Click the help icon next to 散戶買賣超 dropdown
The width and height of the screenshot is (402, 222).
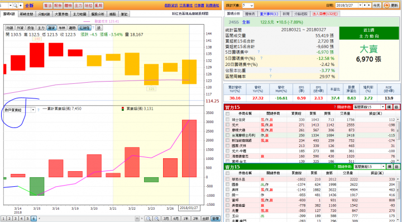click(x=39, y=110)
